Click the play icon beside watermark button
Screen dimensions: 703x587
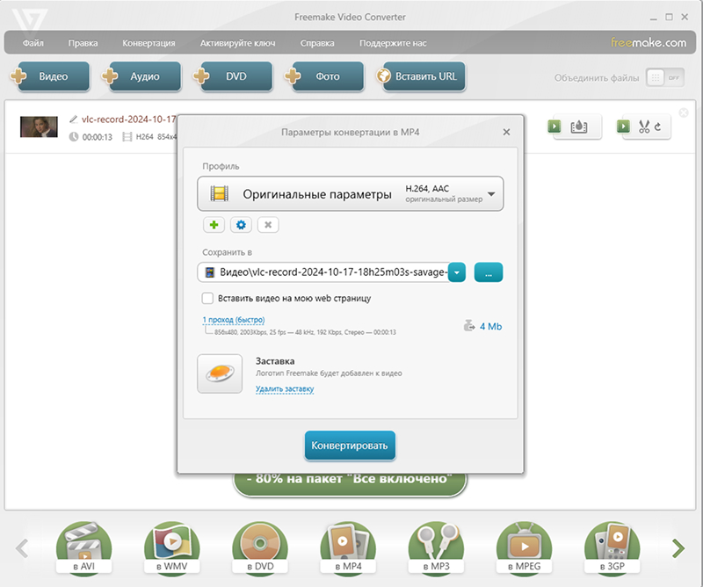554,127
